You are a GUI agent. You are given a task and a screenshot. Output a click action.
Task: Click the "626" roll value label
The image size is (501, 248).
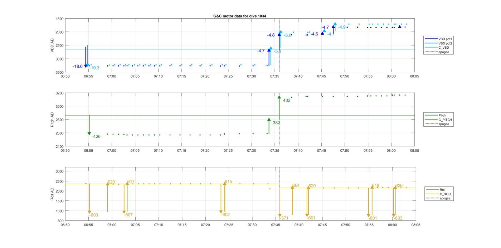pos(399,186)
